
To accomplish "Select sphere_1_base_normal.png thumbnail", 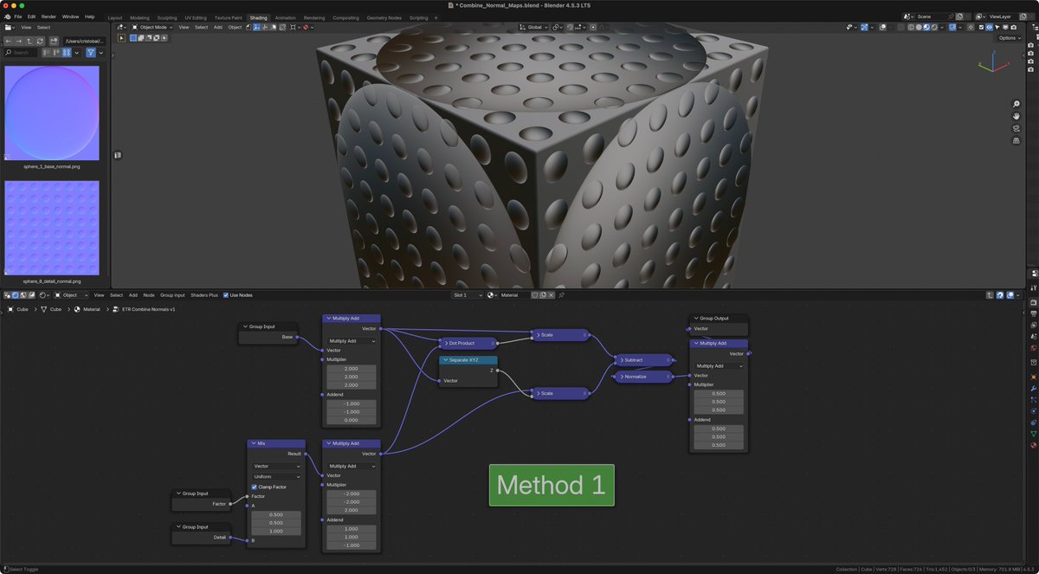I will point(52,113).
